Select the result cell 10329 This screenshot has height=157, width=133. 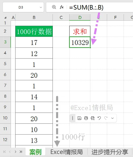click(x=80, y=42)
